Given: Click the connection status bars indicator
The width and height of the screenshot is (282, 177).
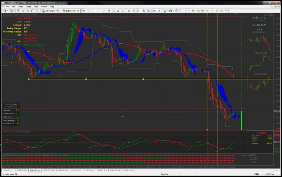Looking at the screenshot, I should pos(257,174).
